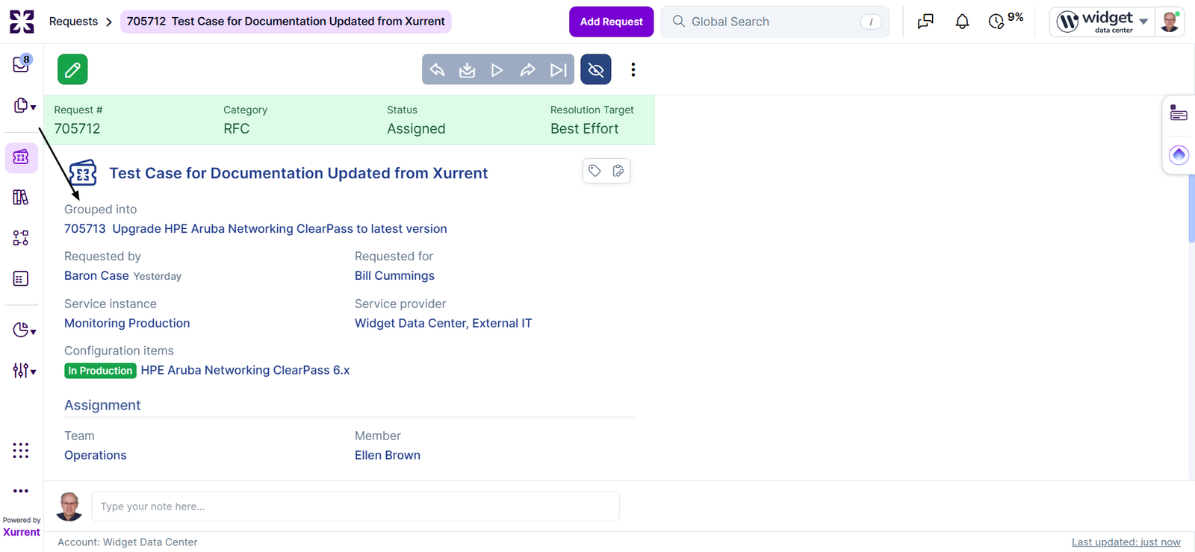
Task: Focus the Global Search field
Action: (x=775, y=22)
